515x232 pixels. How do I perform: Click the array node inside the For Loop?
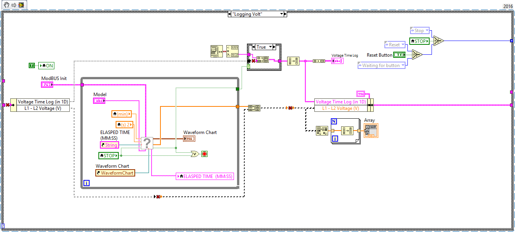pyautogui.click(x=348, y=131)
